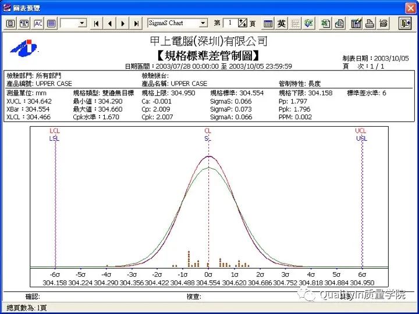
Task: Click the whole-page view icon
Action: [x=10, y=23]
